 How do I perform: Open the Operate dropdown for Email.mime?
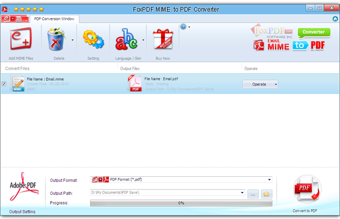260,84
